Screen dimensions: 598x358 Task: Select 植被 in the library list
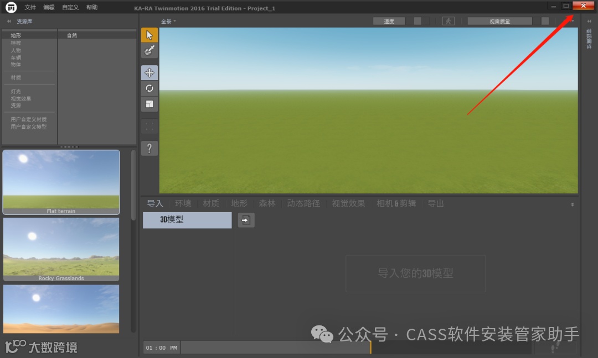16,43
